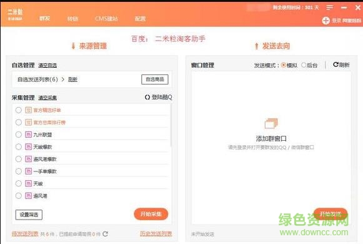
Task: Open the 待发送列表 link
Action: [x=25, y=234]
